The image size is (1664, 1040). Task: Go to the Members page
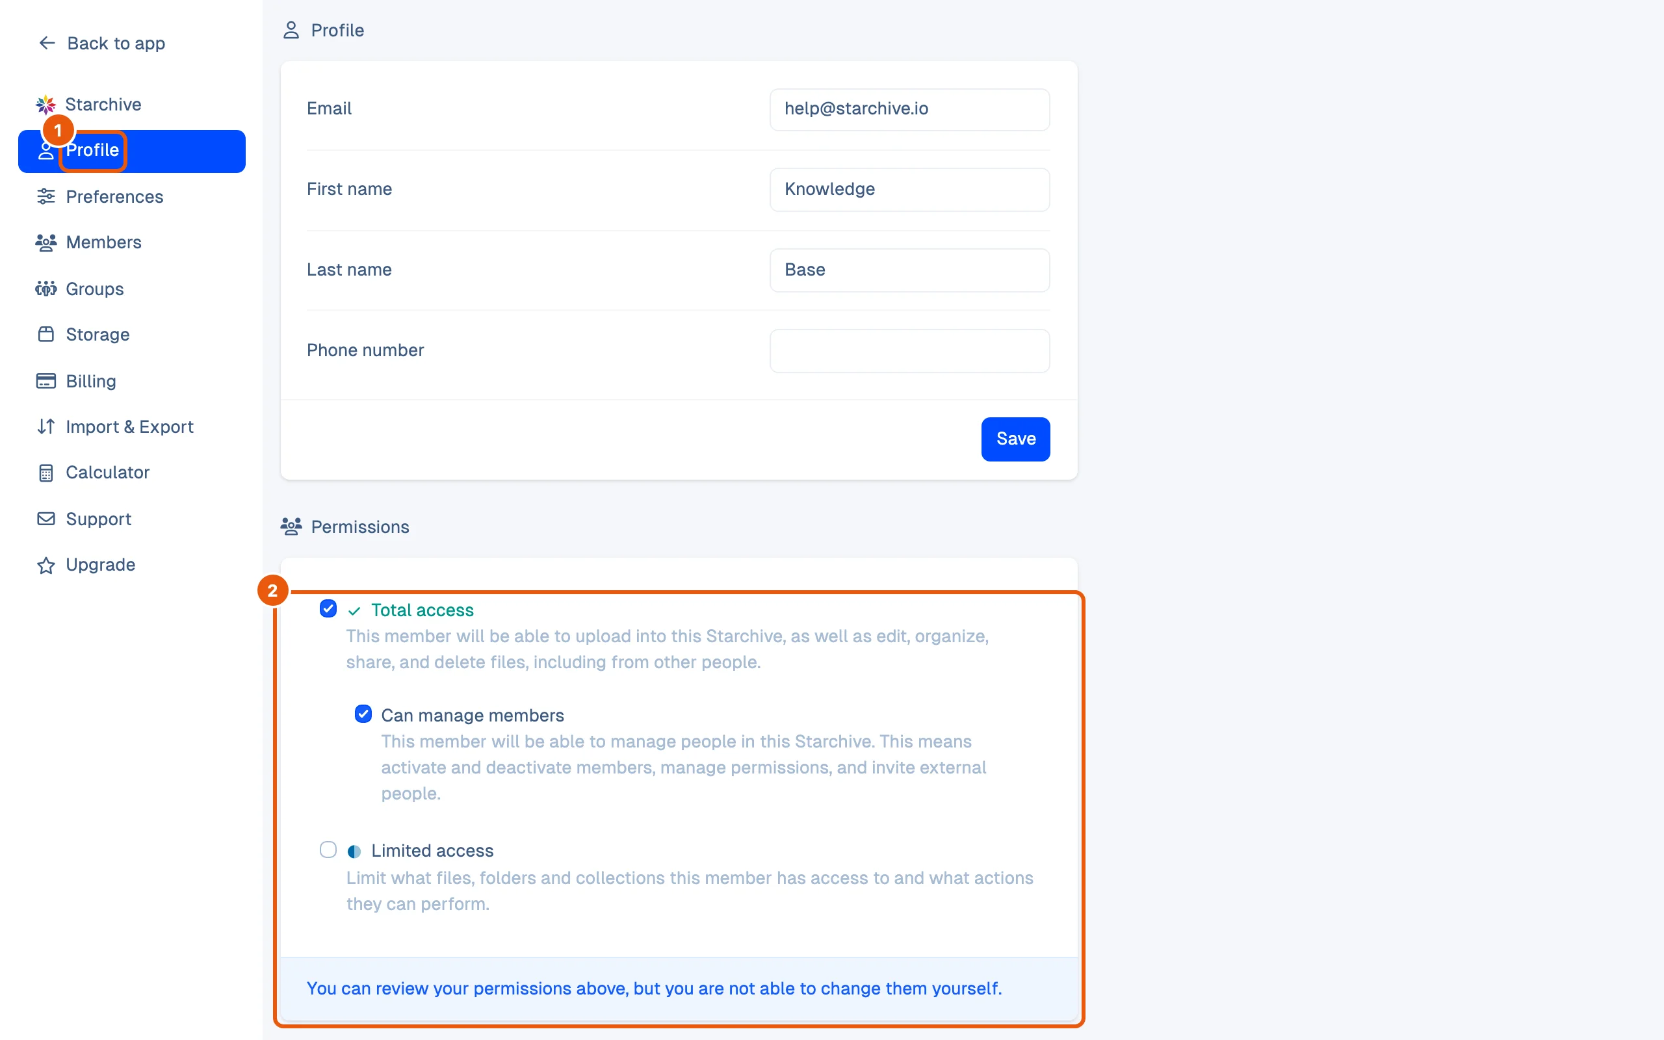[x=103, y=243]
